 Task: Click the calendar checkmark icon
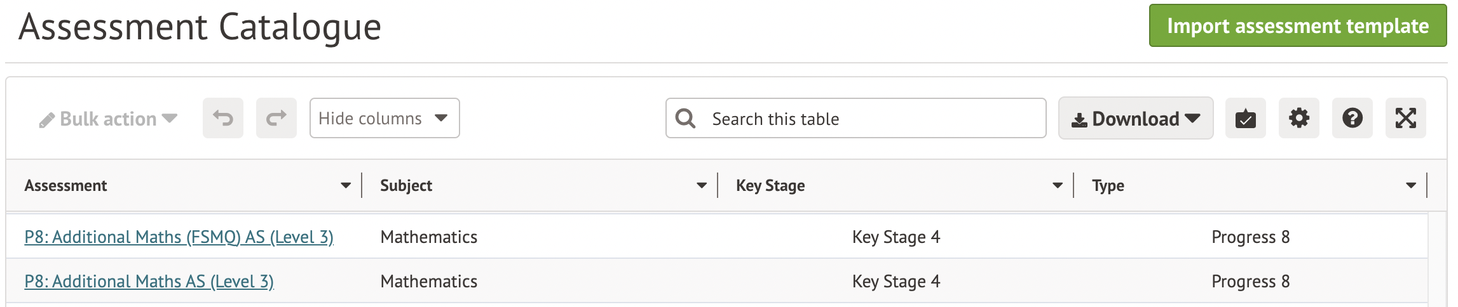1246,118
